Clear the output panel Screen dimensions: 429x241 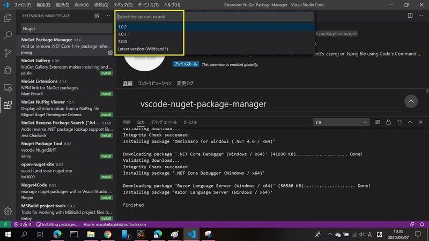pyautogui.click(x=378, y=122)
